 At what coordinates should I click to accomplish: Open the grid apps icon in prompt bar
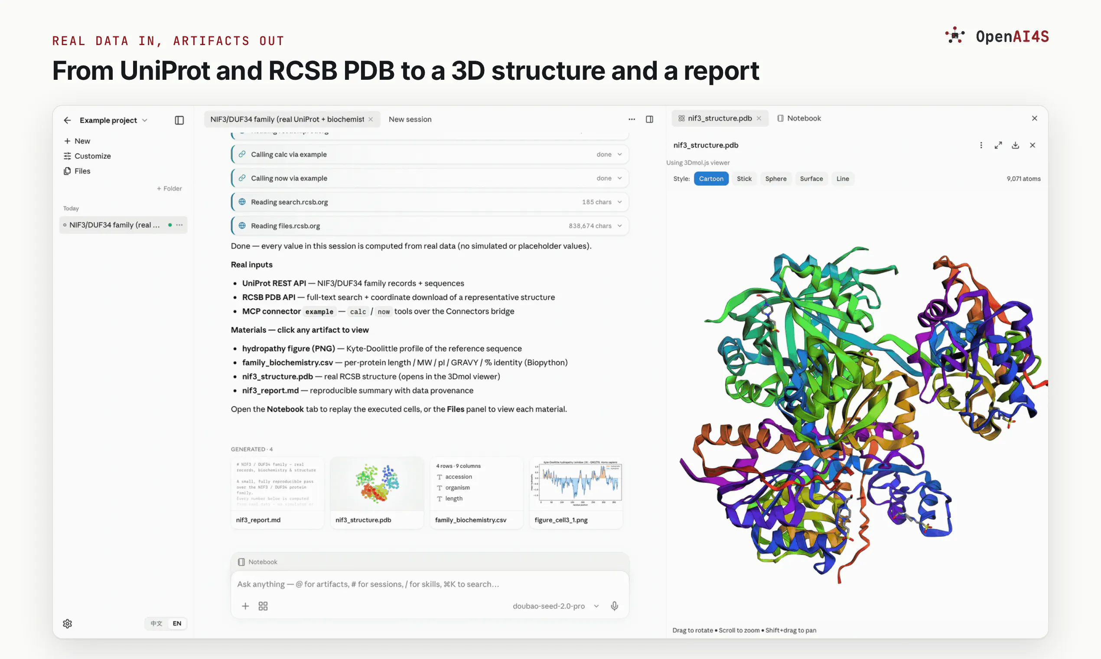point(263,606)
